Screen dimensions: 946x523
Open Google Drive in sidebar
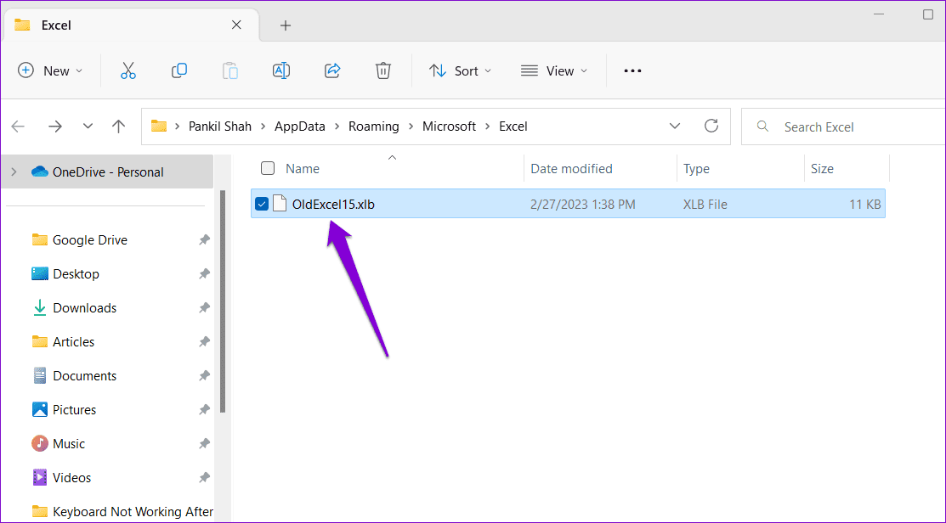[90, 239]
